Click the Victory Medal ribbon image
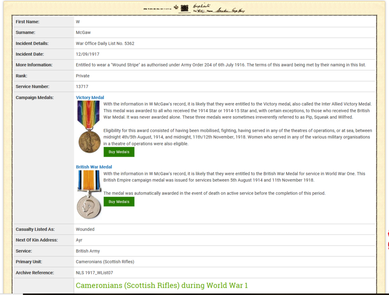The height and width of the screenshot is (295, 389). [x=89, y=127]
